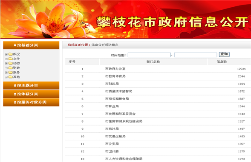Click the 动态 folder icon
The image size is (251, 162).
11,63
